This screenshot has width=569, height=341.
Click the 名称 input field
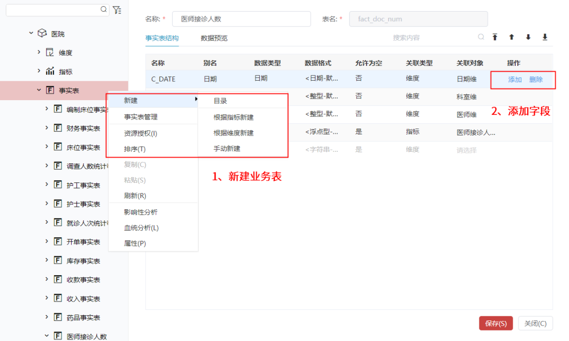tap(241, 19)
